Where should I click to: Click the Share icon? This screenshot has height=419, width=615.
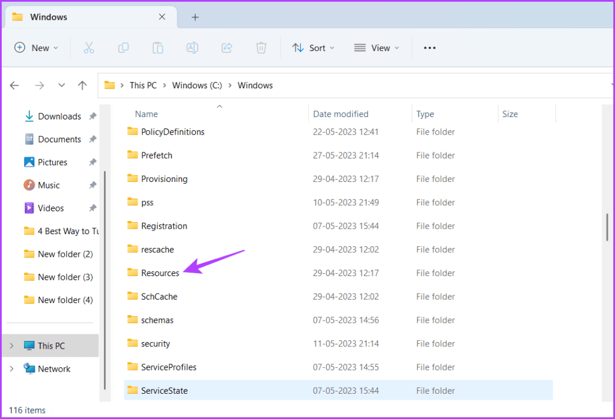coord(226,48)
